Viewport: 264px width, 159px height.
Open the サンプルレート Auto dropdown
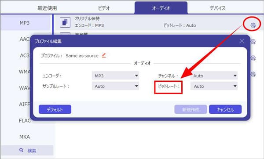(x=115, y=86)
